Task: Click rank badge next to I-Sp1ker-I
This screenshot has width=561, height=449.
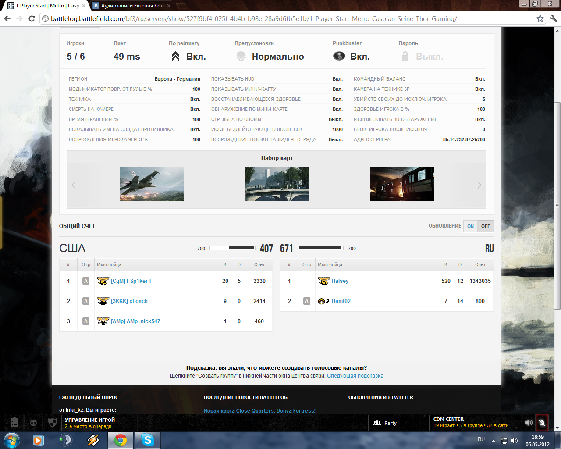Action: click(103, 281)
